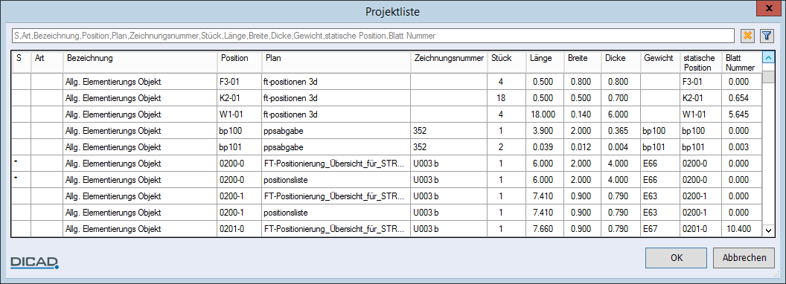Cancel via the Abbrechen button
Image resolution: width=786 pixels, height=284 pixels.
tap(744, 258)
